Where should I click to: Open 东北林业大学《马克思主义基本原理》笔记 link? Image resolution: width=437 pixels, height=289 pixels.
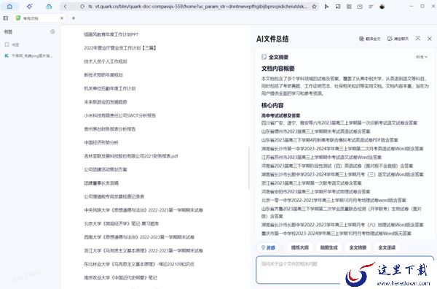(x=139, y=264)
